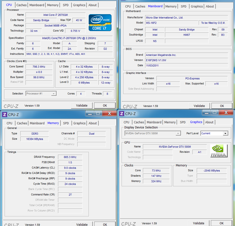Select SPD tab in Mainboard window

[x=183, y=6]
